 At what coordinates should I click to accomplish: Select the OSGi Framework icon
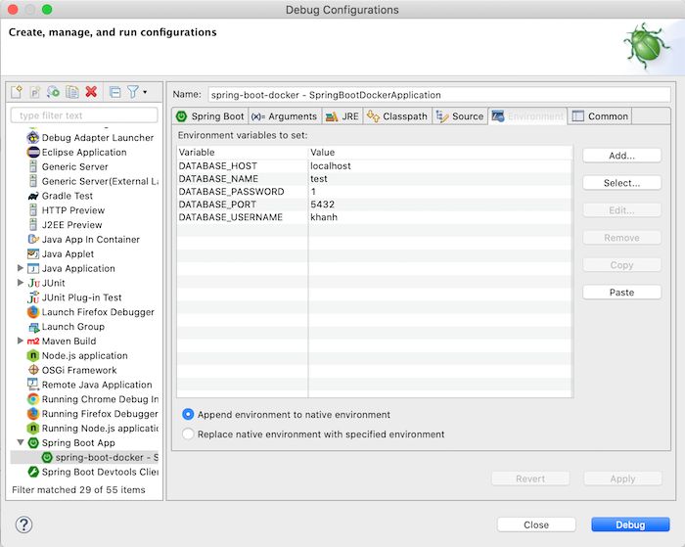[x=33, y=370]
